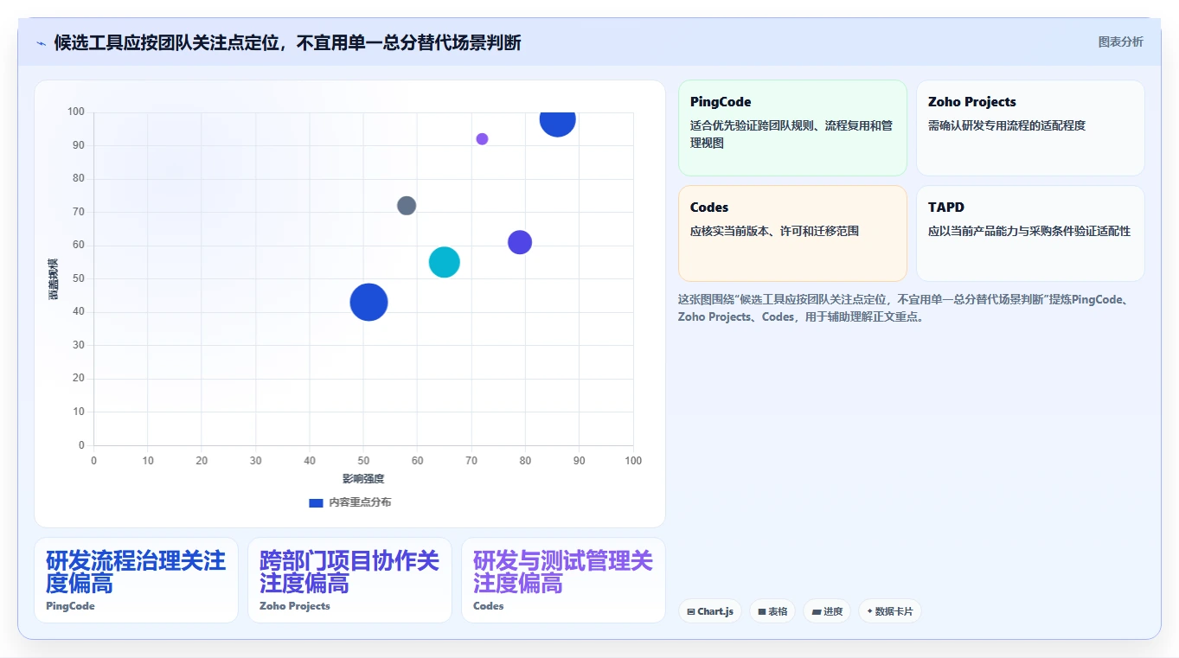Click the 影响强度 x-axis title
The width and height of the screenshot is (1179, 658).
tap(363, 479)
